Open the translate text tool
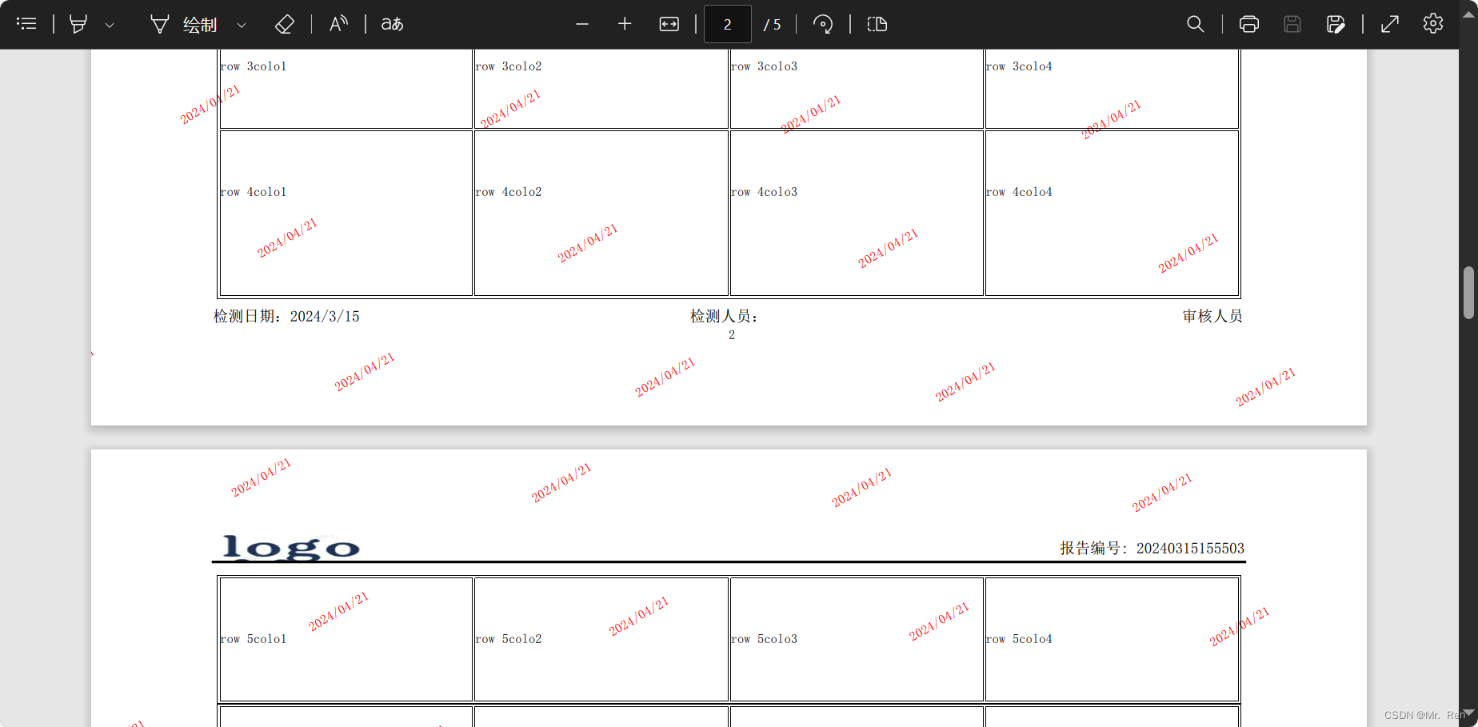 point(392,24)
